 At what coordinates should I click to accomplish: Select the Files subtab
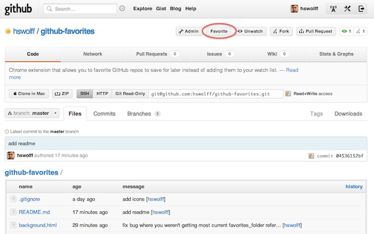coord(75,113)
